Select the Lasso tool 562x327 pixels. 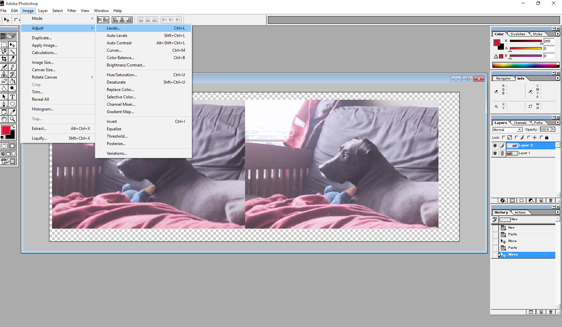(4, 52)
